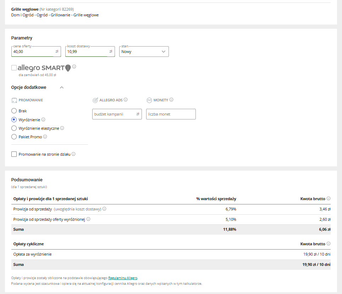Click the 3,46 zł commission amount
The width and height of the screenshot is (342, 294).
(325, 209)
